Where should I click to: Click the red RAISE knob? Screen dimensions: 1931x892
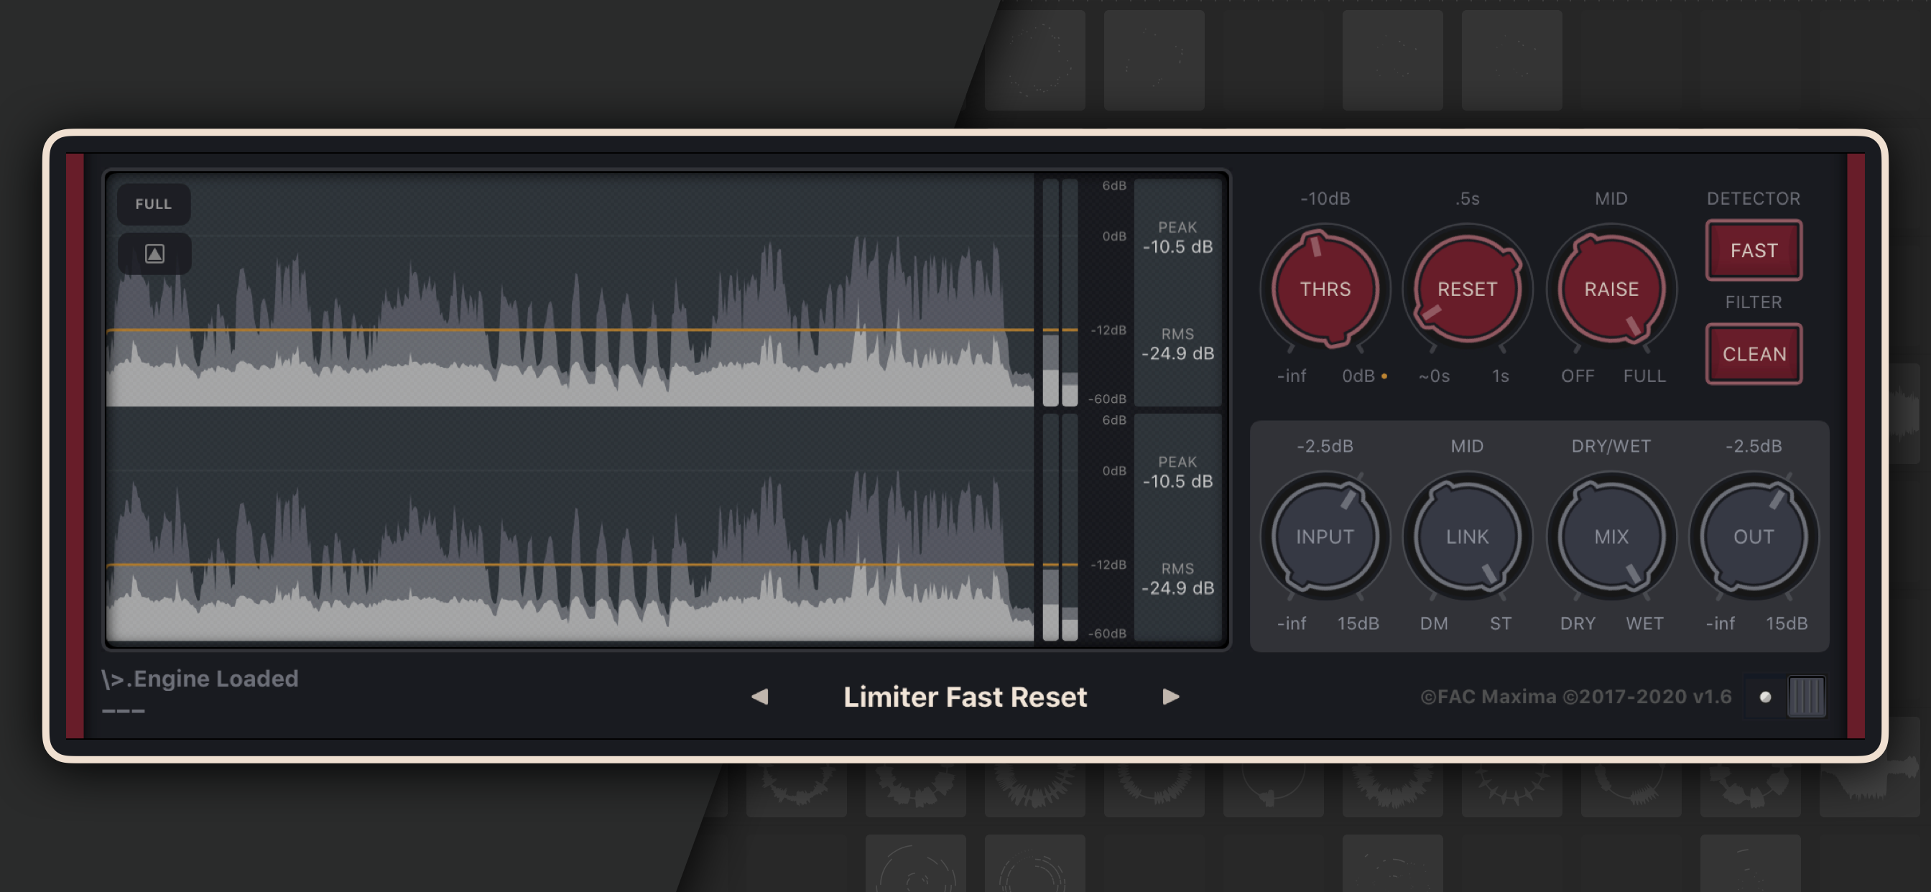pos(1610,289)
